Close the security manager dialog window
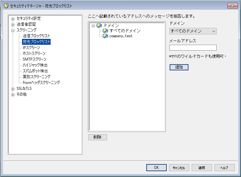 tap(232, 6)
